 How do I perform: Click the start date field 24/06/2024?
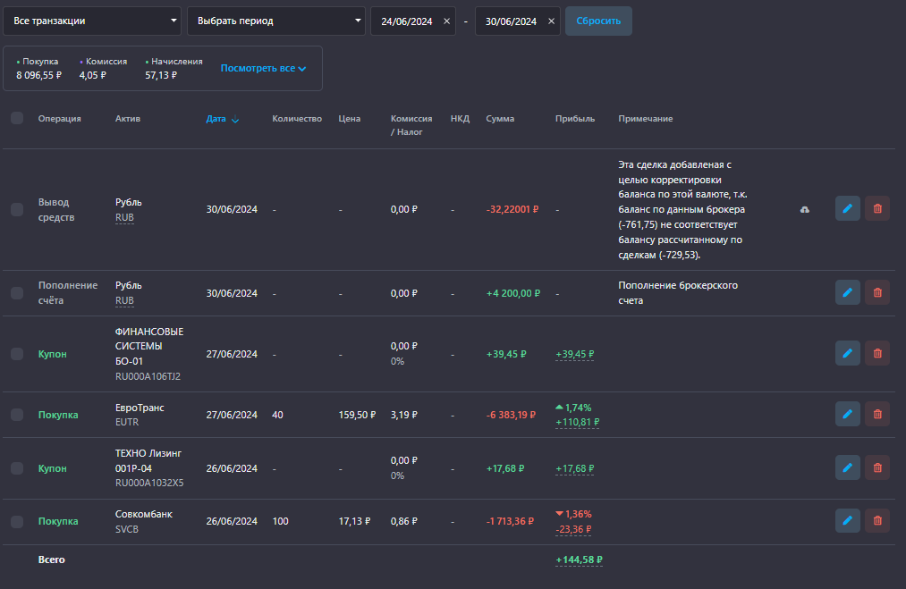point(412,21)
